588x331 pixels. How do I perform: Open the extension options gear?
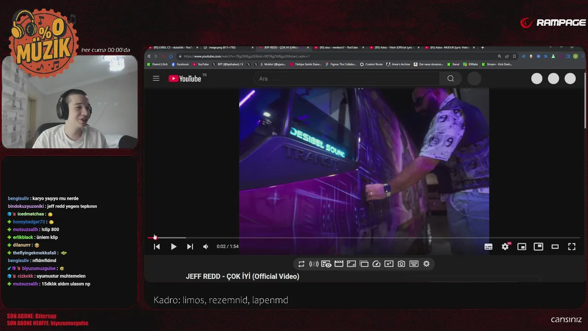pyautogui.click(x=426, y=264)
